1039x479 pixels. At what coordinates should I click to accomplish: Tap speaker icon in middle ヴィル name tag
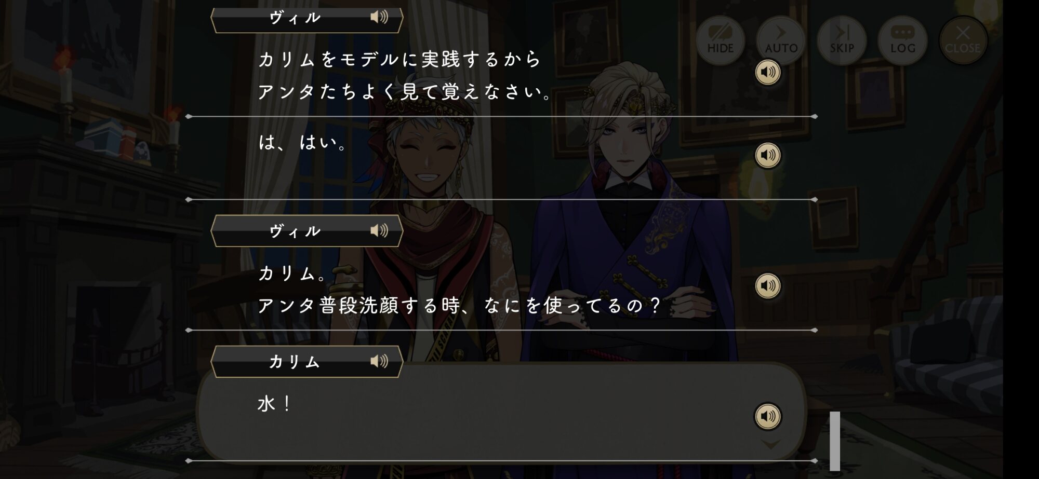(379, 230)
